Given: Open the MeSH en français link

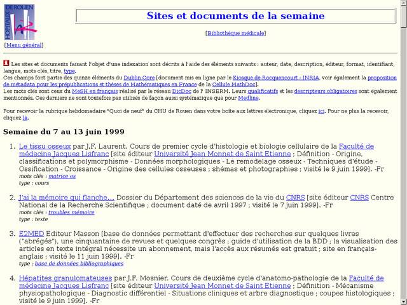Looking at the screenshot, I should point(95,91).
